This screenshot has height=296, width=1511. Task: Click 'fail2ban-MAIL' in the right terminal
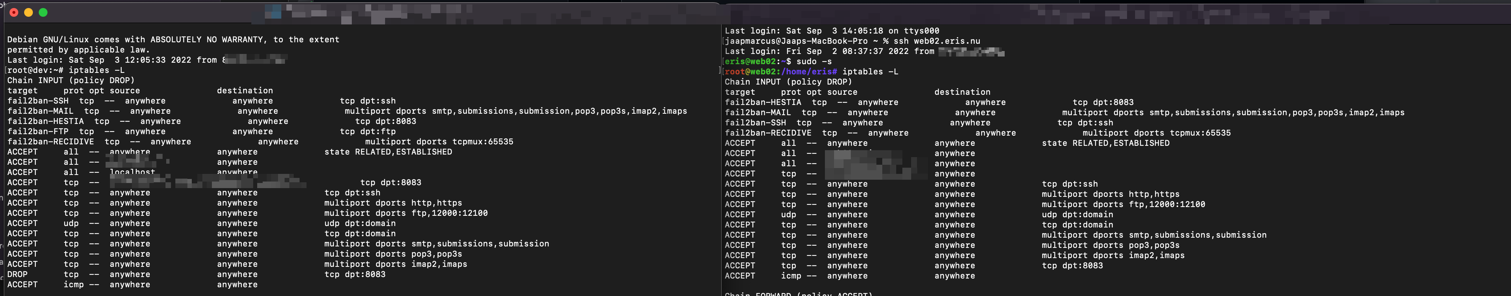pos(758,112)
